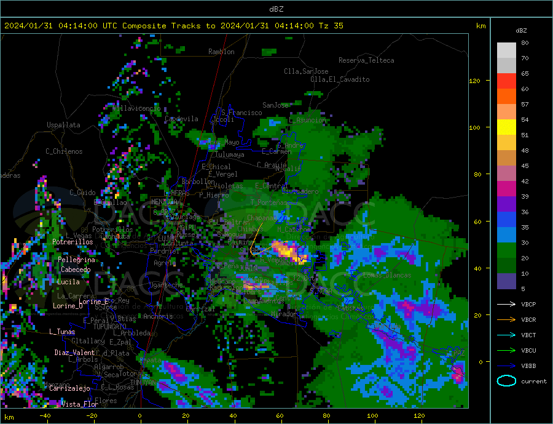Click the Mirador label
The width and height of the screenshot is (553, 424).
pyautogui.click(x=284, y=314)
